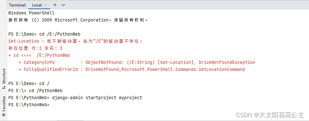Open the Favorites tool window
309x121 pixels.
pos(4,106)
